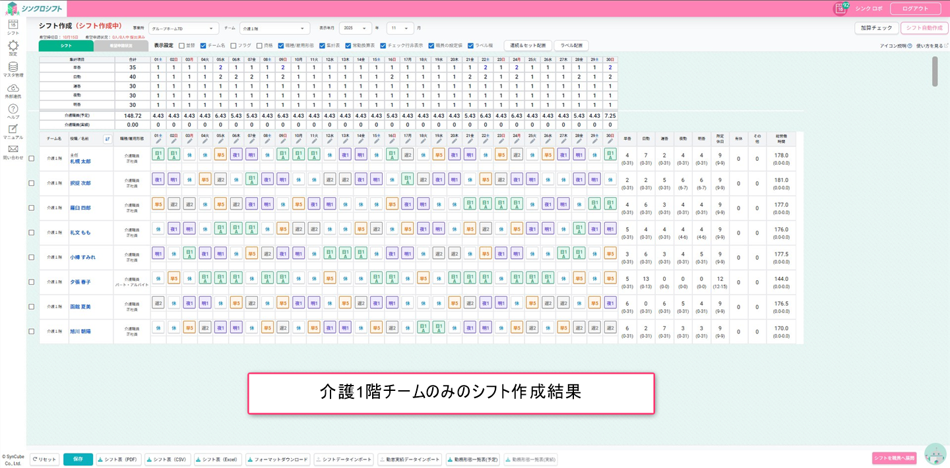This screenshot has height=468, width=950.
Task: Click the vertical scrollbar on right
Action: tap(934, 71)
